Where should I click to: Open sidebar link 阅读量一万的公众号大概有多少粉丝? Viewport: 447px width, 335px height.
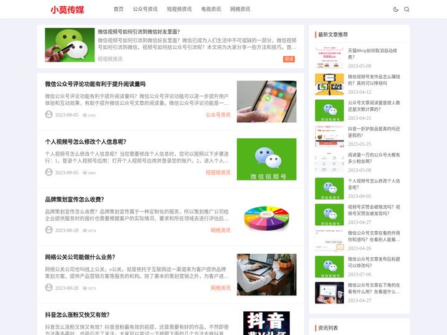click(374, 158)
